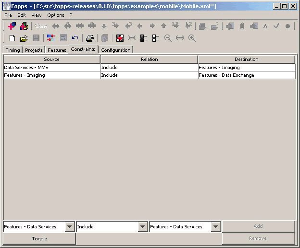This screenshot has width=300, height=248.
Task: Open the '?' help menu
Action: (71, 15)
